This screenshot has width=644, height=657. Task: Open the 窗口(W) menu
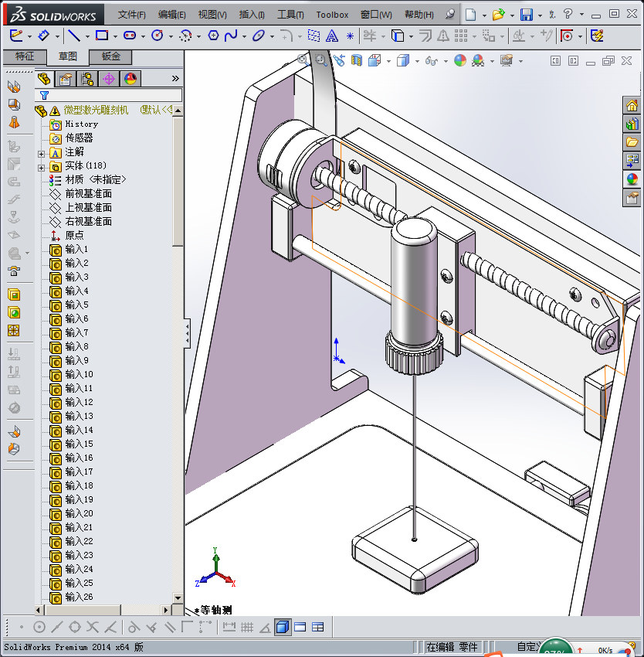point(376,15)
